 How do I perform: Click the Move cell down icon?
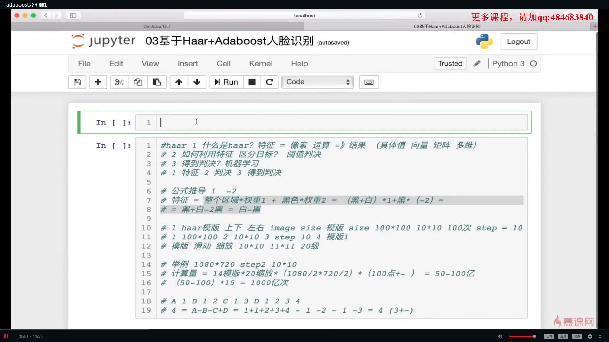(x=197, y=81)
